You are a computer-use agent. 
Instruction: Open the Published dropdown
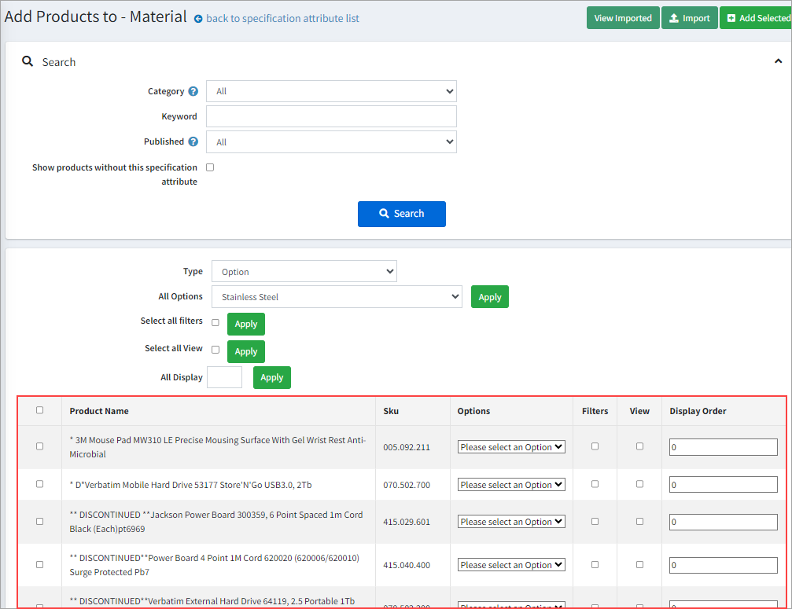coord(331,142)
